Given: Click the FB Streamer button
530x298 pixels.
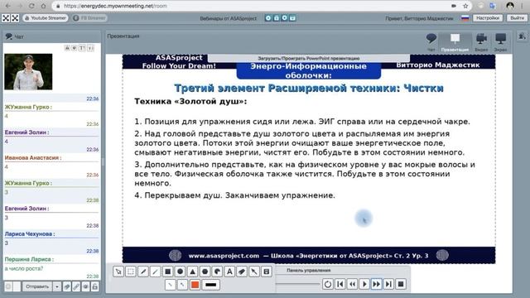Looking at the screenshot, I should pyautogui.click(x=89, y=18).
